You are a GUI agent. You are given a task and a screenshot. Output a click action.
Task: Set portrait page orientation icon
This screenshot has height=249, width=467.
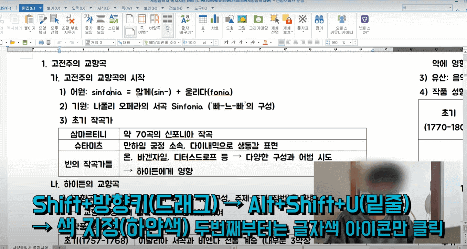(130, 19)
